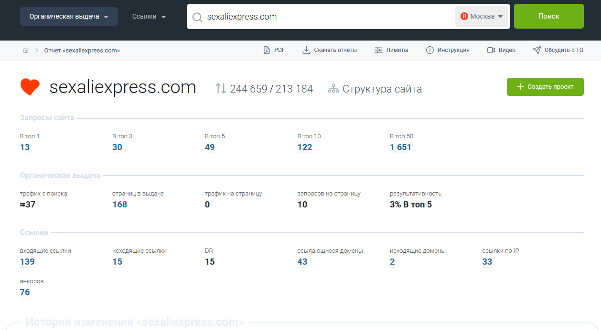Open the Структура сайта icon

pos(333,89)
